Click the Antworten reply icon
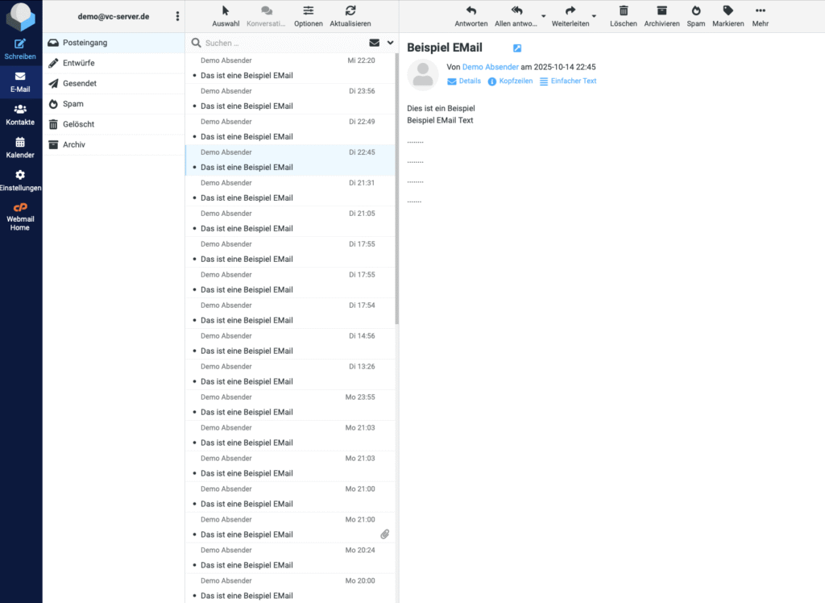The height and width of the screenshot is (603, 825). (471, 13)
